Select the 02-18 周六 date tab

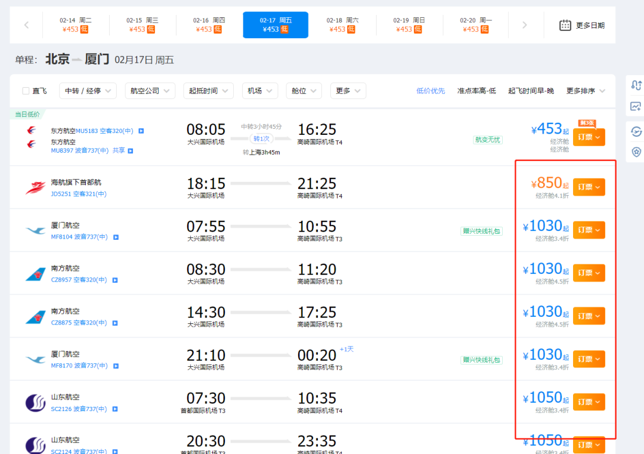click(x=342, y=24)
